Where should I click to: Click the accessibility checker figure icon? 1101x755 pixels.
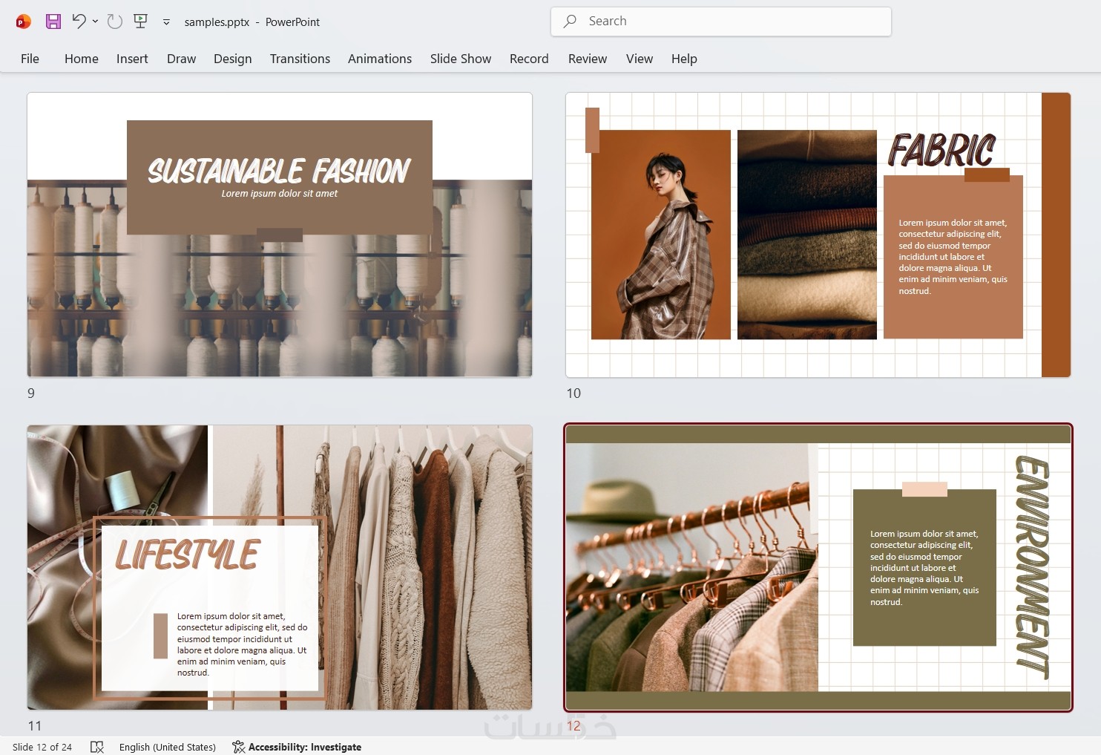point(238,747)
